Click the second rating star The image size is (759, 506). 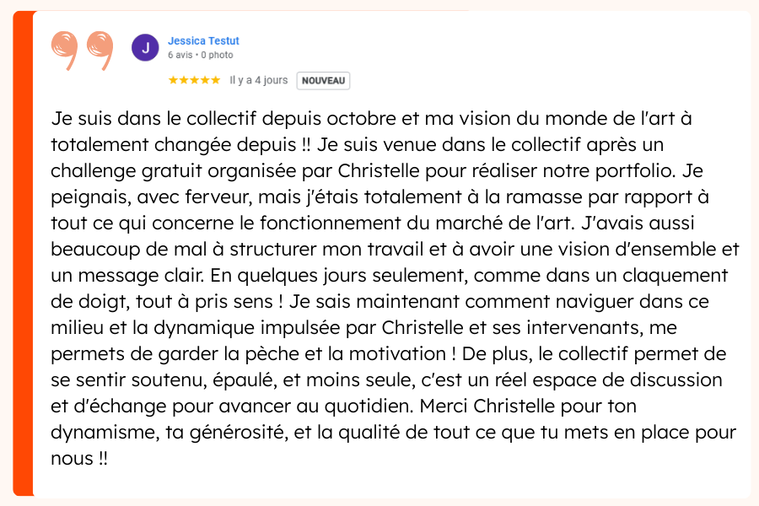(x=184, y=80)
